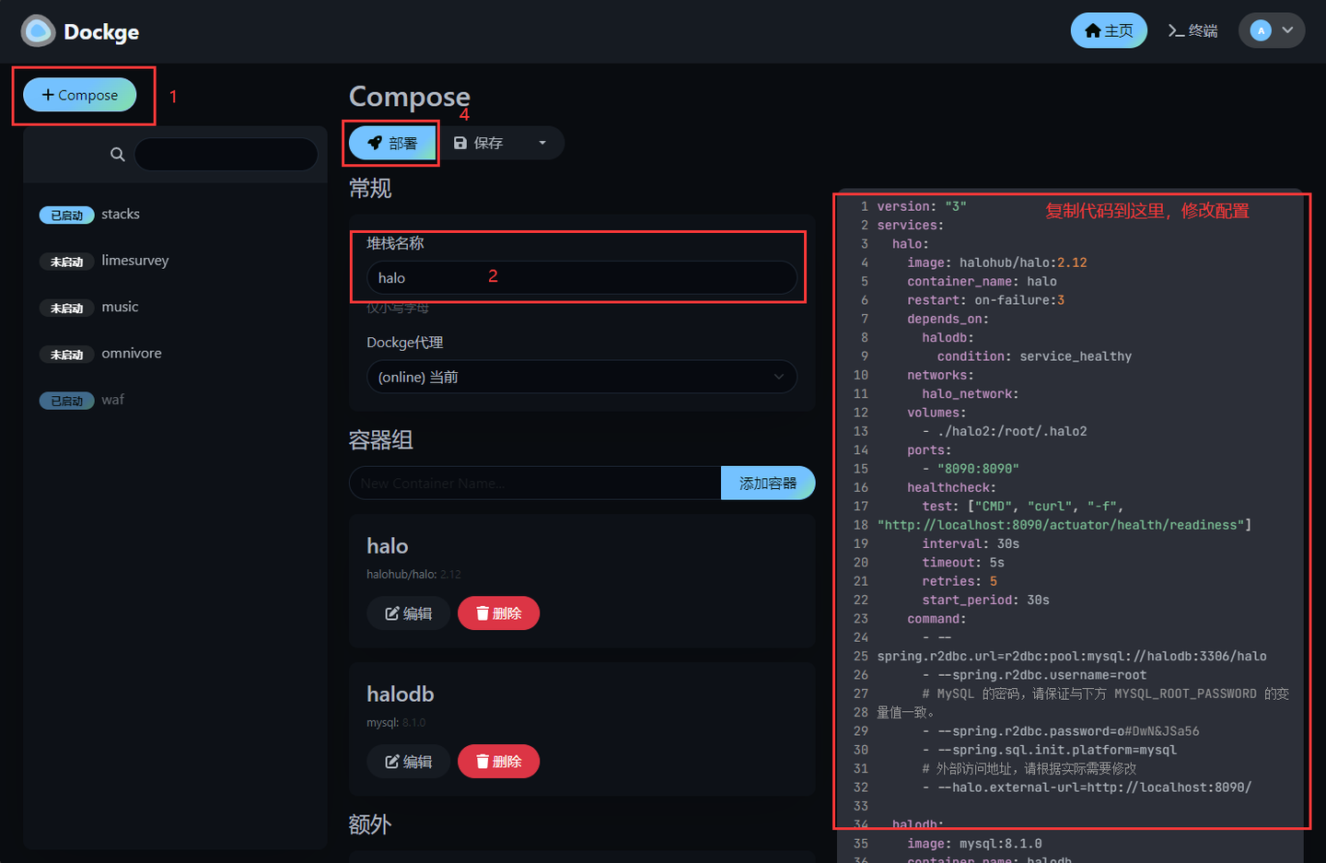
Task: Click the halo container heading
Action: (388, 546)
